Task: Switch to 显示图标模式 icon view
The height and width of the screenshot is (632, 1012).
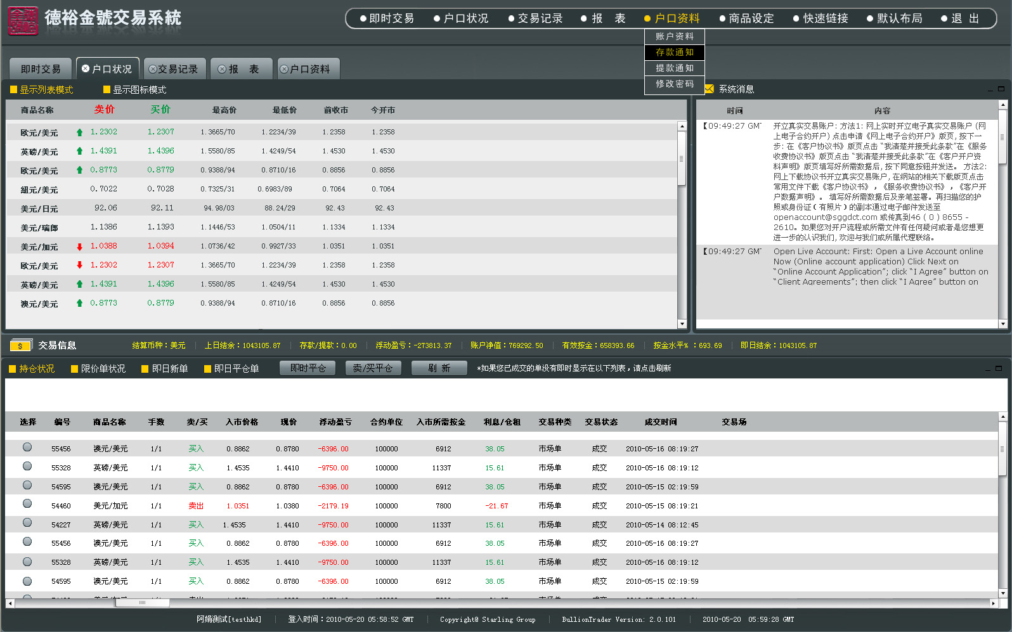Action: [x=134, y=90]
